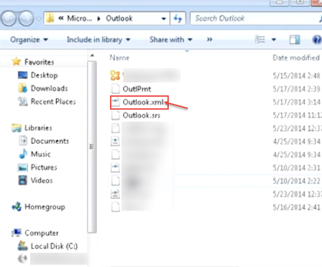Click the Desktop icon in Favorites
The height and width of the screenshot is (267, 322).
[x=23, y=75]
